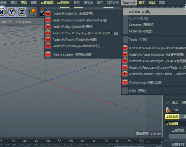Click the Redshift Volume icon

click(x=48, y=46)
